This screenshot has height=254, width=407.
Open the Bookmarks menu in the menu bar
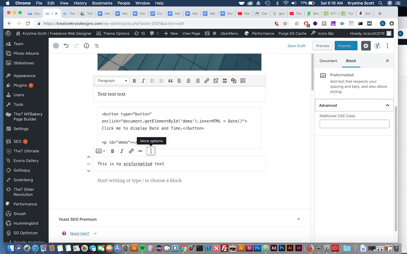(102, 3)
